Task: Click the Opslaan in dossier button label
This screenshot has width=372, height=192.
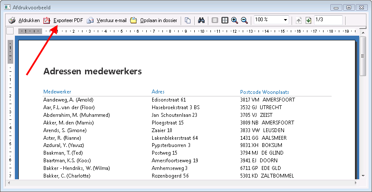Action: 159,21
